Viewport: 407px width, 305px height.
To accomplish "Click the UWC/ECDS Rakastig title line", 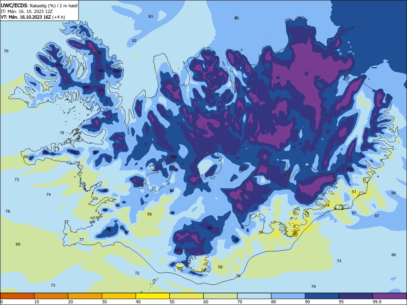I will tap(39, 5).
